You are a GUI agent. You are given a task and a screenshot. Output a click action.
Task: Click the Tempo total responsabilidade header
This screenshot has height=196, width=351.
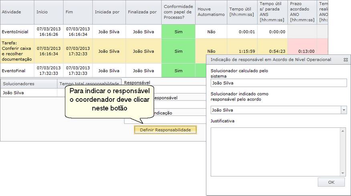(x=89, y=83)
